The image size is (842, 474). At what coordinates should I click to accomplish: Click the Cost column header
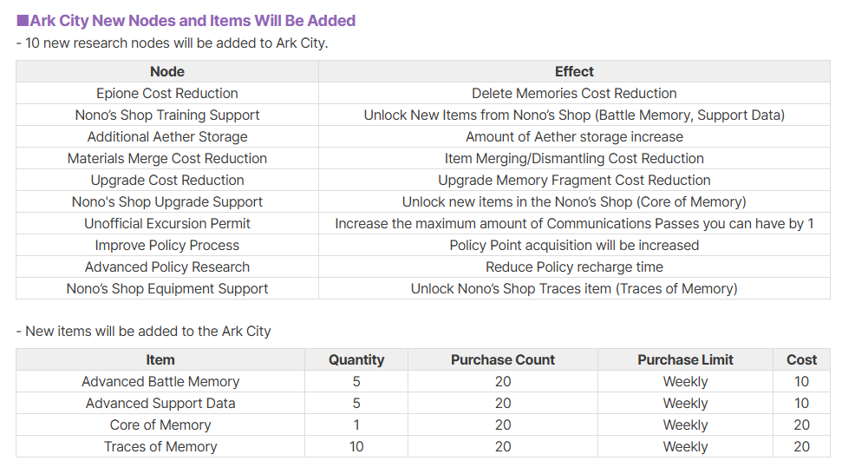[801, 359]
